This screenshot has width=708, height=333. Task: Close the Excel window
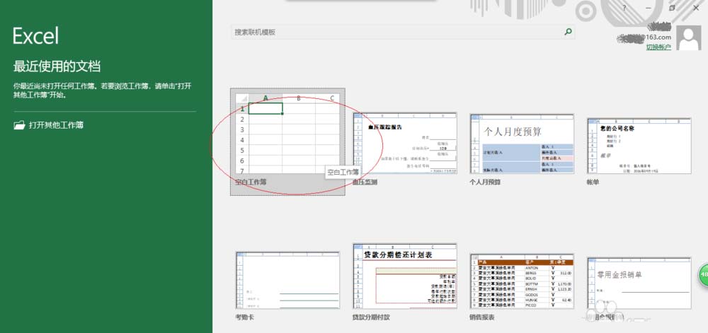click(x=696, y=8)
